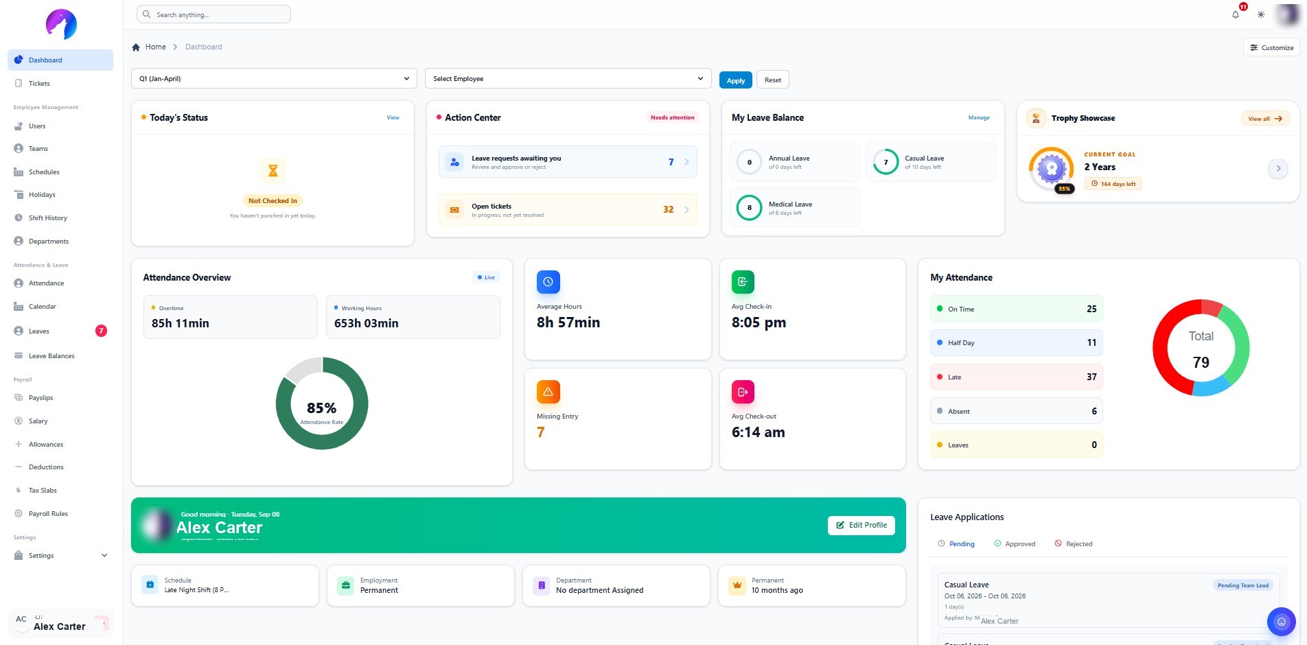Open Salary sidebar icon
The height and width of the screenshot is (645, 1307).
point(19,421)
